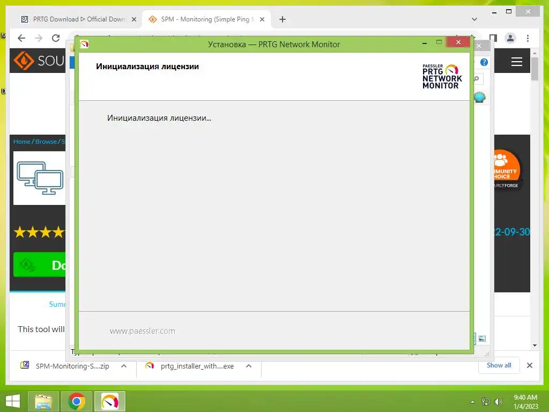The width and height of the screenshot is (549, 412).
Task: Open prtg_installer exe download
Action: point(191,366)
